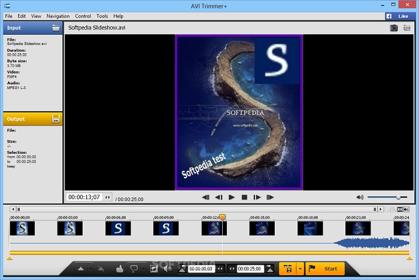419x280 pixels.
Task: Set selection end to current position
Action: click(269, 269)
